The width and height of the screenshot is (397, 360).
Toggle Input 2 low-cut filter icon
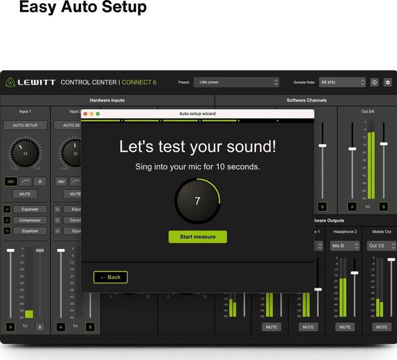[75, 181]
